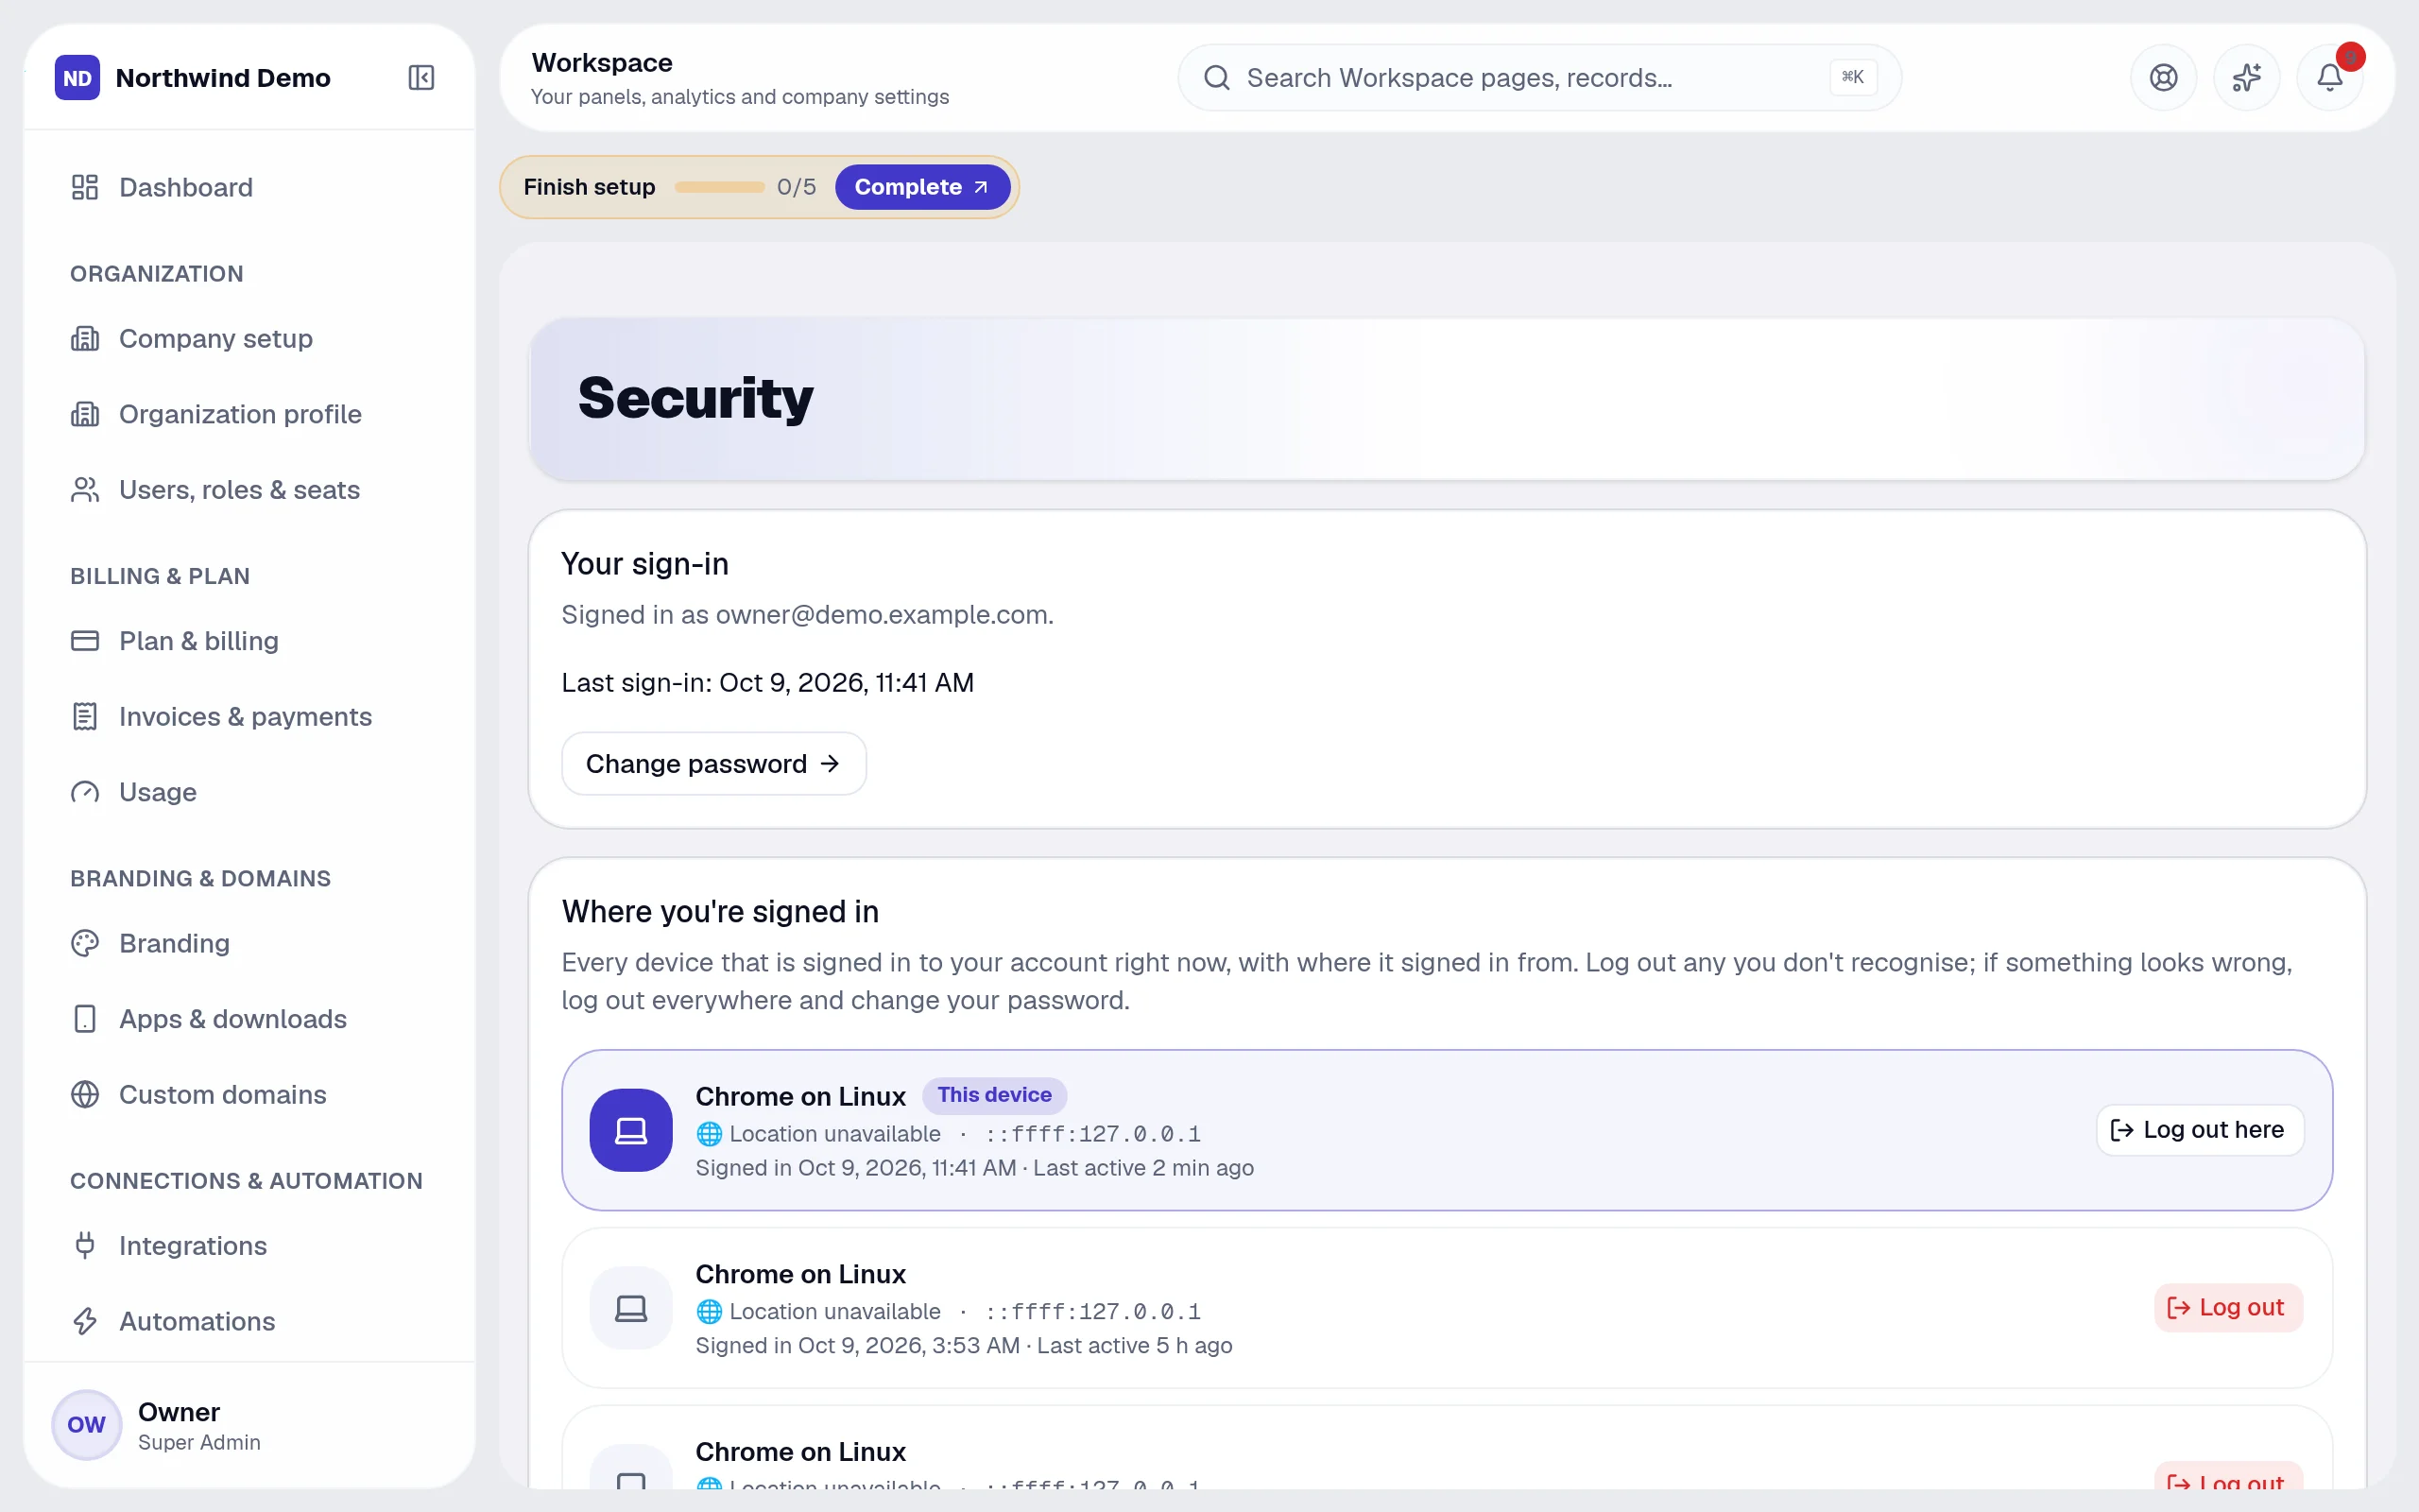
Task: Click the Company setup building icon
Action: tap(85, 338)
